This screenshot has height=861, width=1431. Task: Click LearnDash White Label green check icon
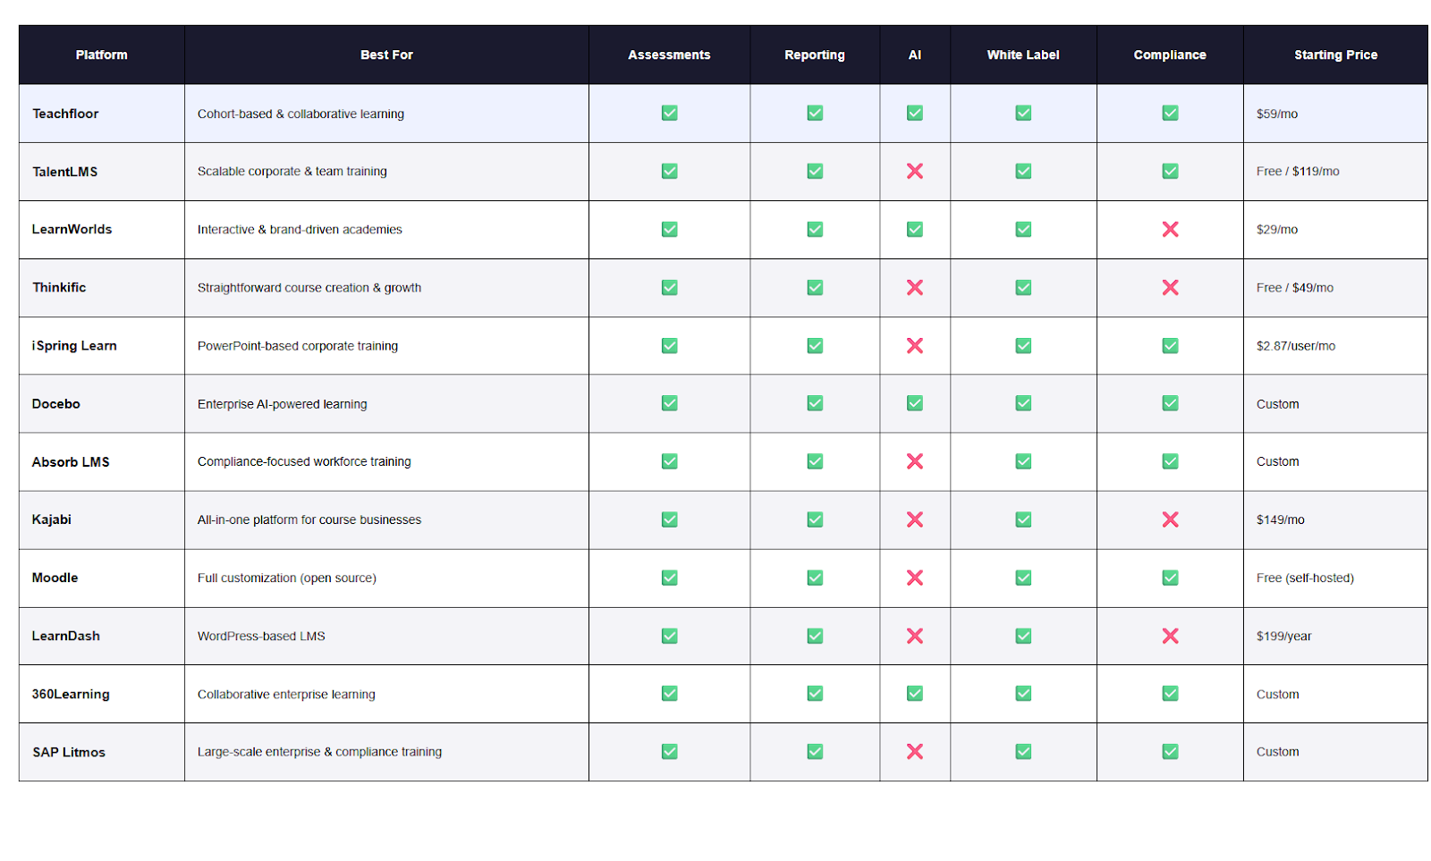tap(1023, 636)
